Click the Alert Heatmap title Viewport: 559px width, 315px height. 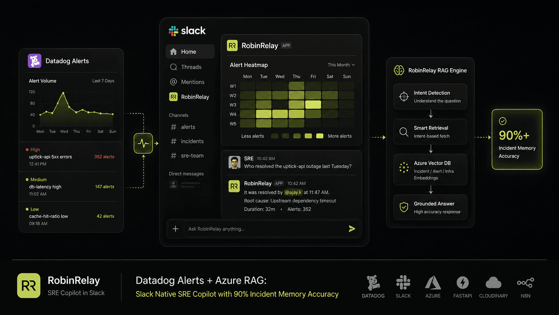click(249, 65)
